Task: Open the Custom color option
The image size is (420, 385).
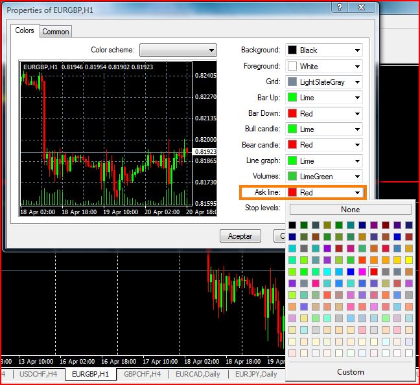Action: click(350, 372)
